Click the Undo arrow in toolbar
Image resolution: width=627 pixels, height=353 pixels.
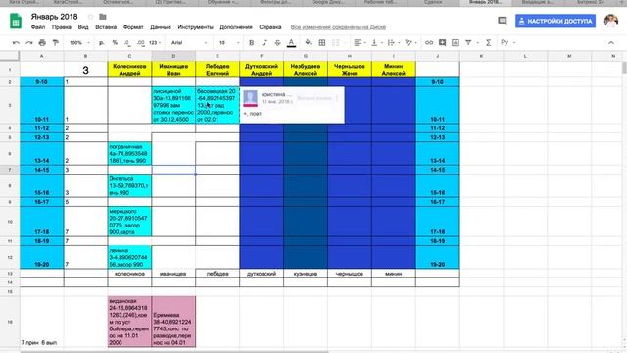16,42
